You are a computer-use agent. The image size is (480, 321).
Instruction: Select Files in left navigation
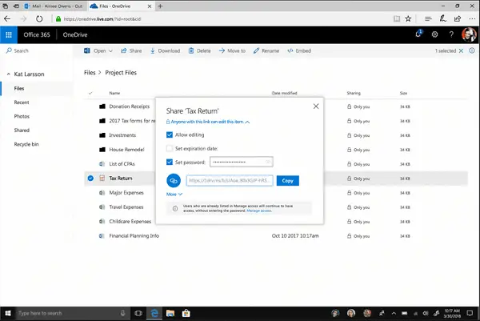(19, 89)
